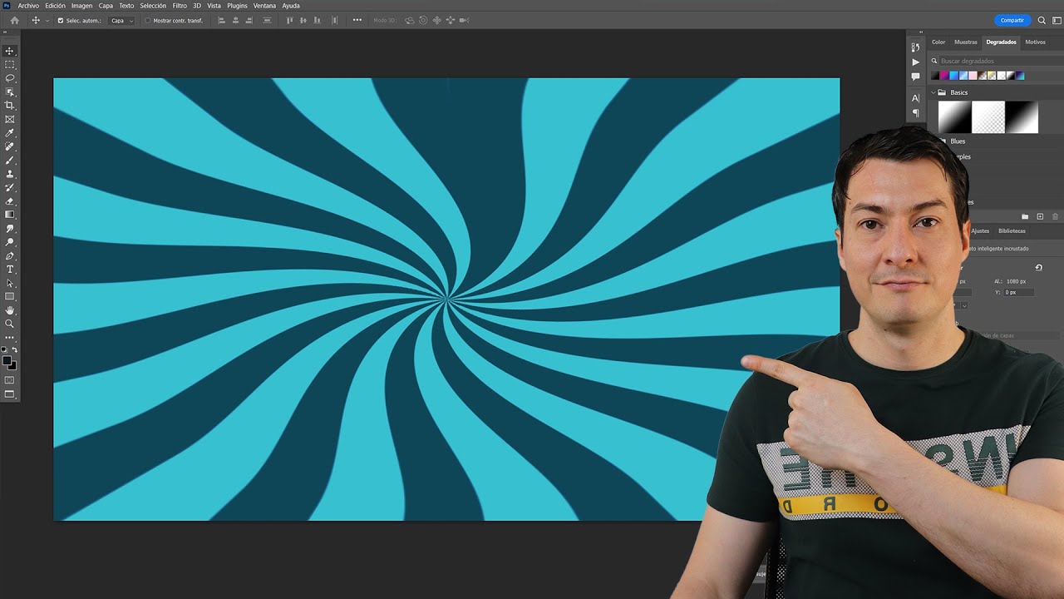Select the Horizontal Type tool
Screen dimensions: 1064x599
tap(10, 270)
